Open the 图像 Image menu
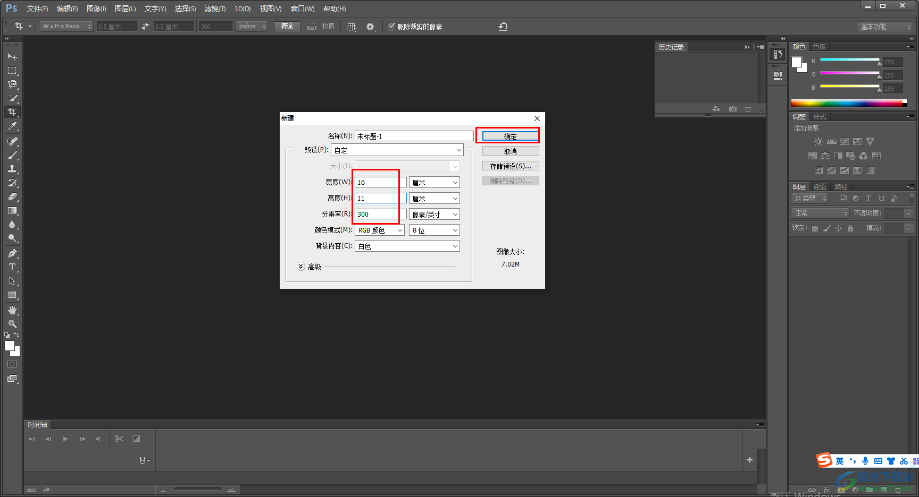919x497 pixels. 96,8
